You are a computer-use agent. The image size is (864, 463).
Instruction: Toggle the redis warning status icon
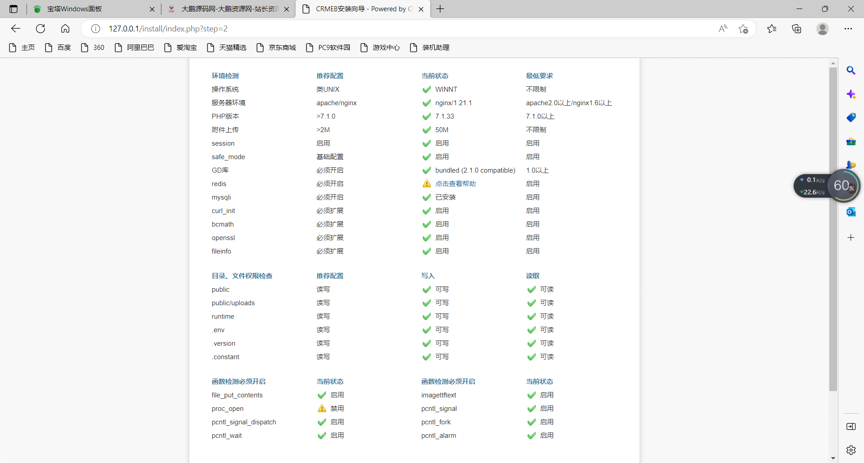point(426,183)
